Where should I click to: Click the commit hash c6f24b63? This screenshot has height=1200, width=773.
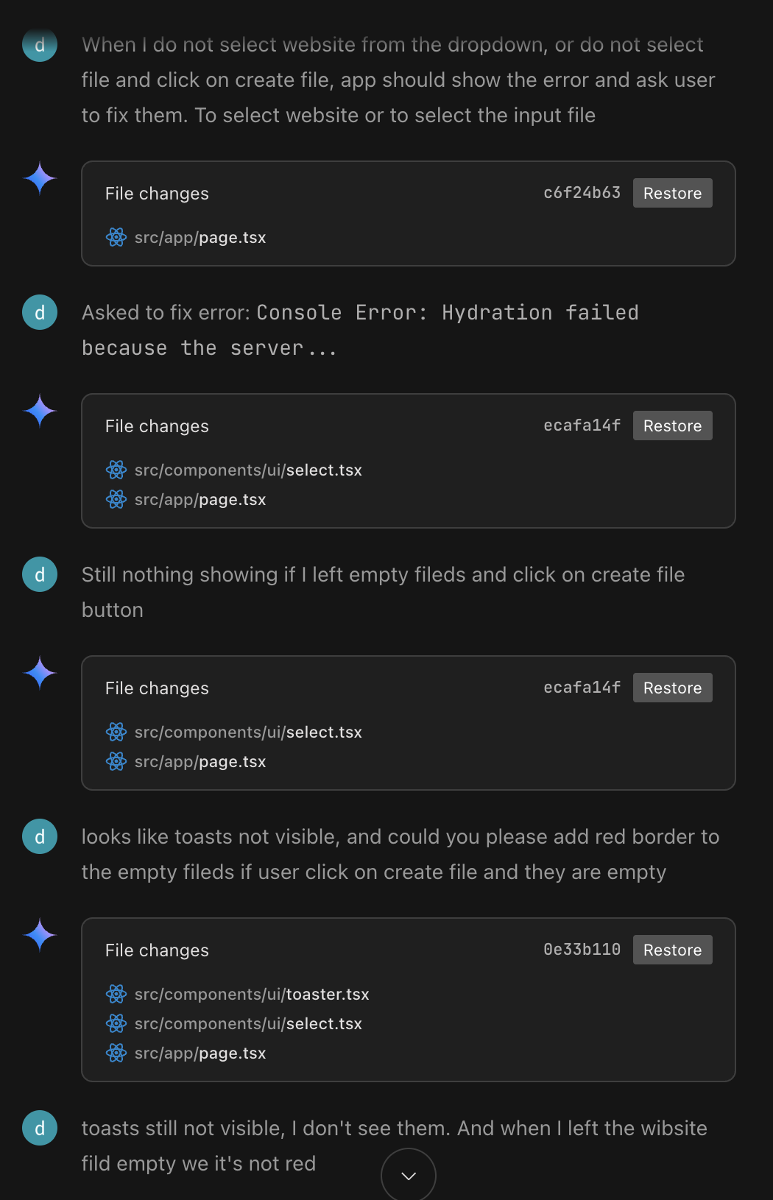click(582, 193)
